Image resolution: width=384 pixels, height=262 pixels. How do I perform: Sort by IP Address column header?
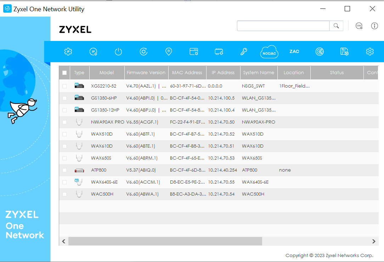[x=223, y=72]
